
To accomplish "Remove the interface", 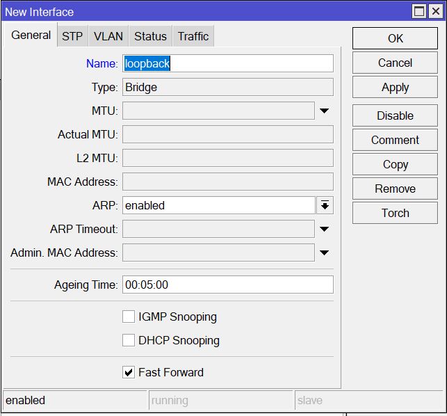I will pos(395,189).
